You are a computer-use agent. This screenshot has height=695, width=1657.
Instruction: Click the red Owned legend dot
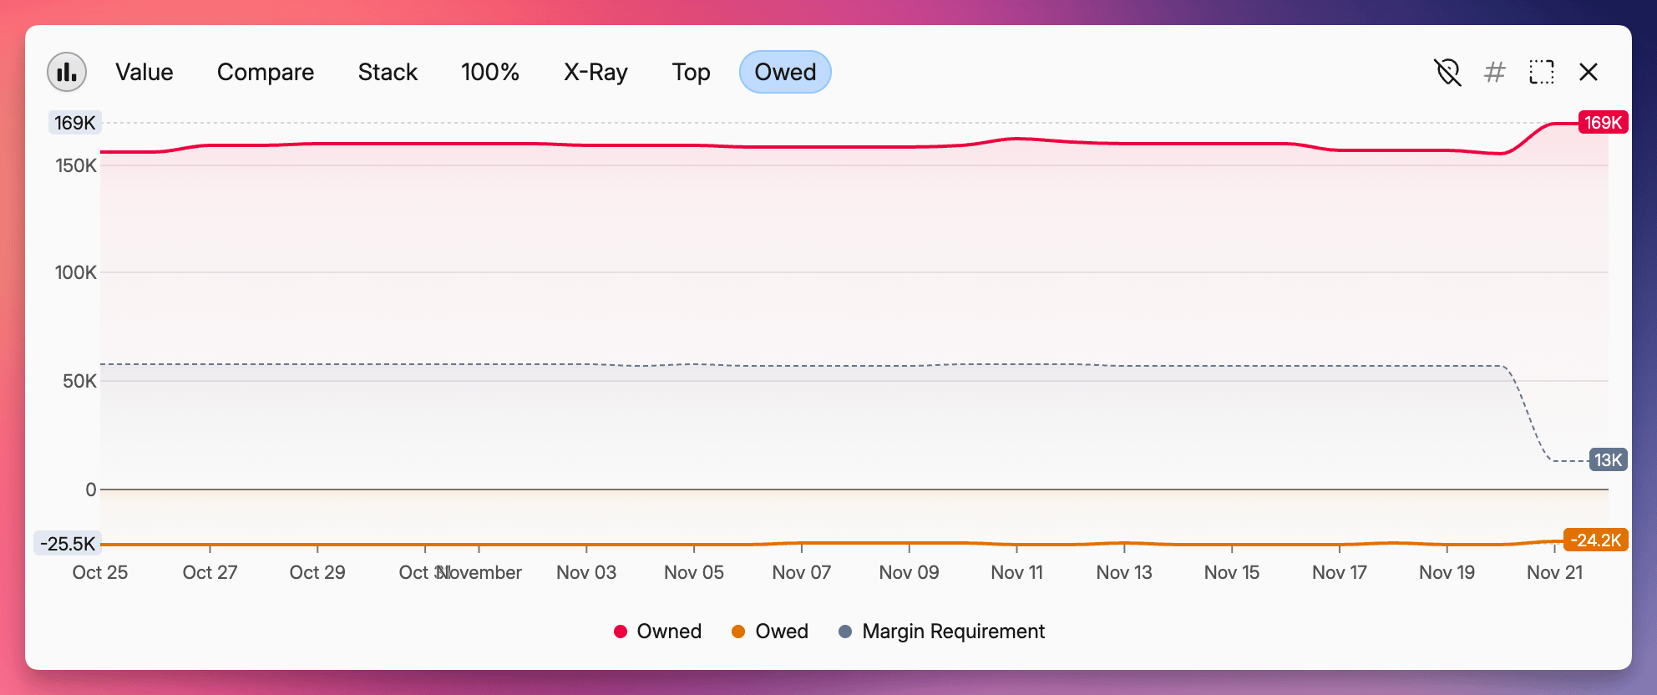coord(621,632)
